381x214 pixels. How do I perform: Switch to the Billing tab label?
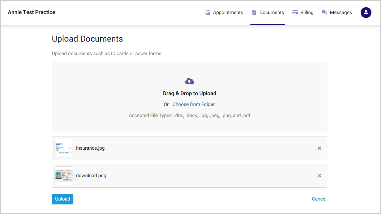(307, 13)
